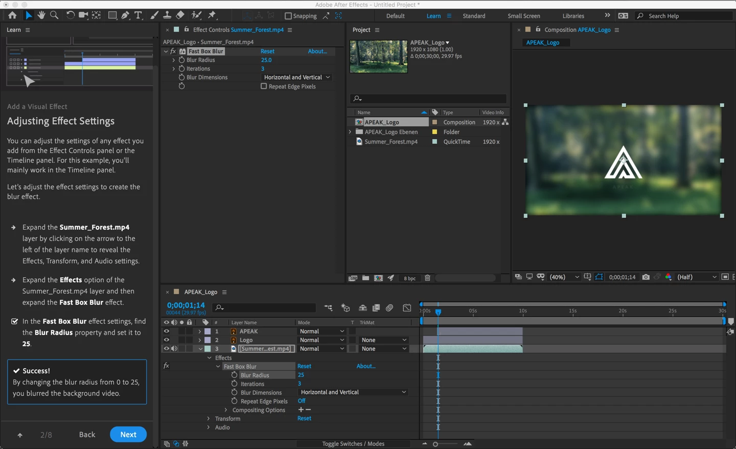This screenshot has width=736, height=449.
Task: Switch to the Libraries workspace
Action: (573, 16)
